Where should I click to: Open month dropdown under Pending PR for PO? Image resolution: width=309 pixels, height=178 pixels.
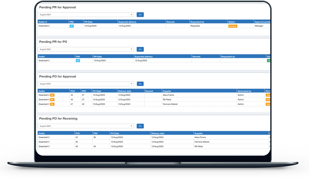click(x=86, y=49)
